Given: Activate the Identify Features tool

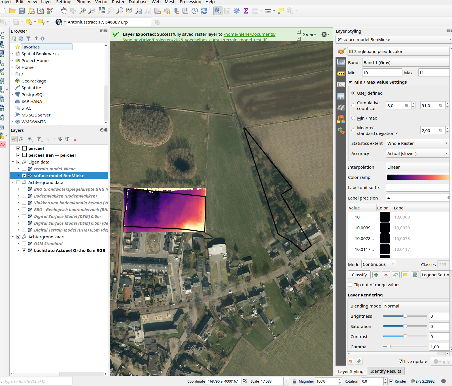Looking at the screenshot, I should click(x=218, y=11).
